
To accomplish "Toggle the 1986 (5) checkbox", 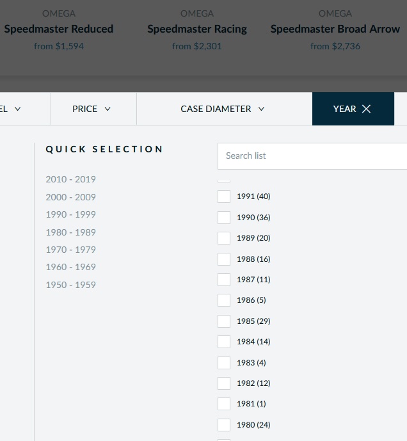I will (x=224, y=300).
